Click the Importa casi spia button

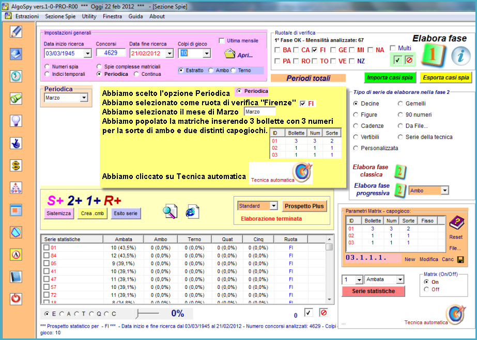[x=390, y=78]
